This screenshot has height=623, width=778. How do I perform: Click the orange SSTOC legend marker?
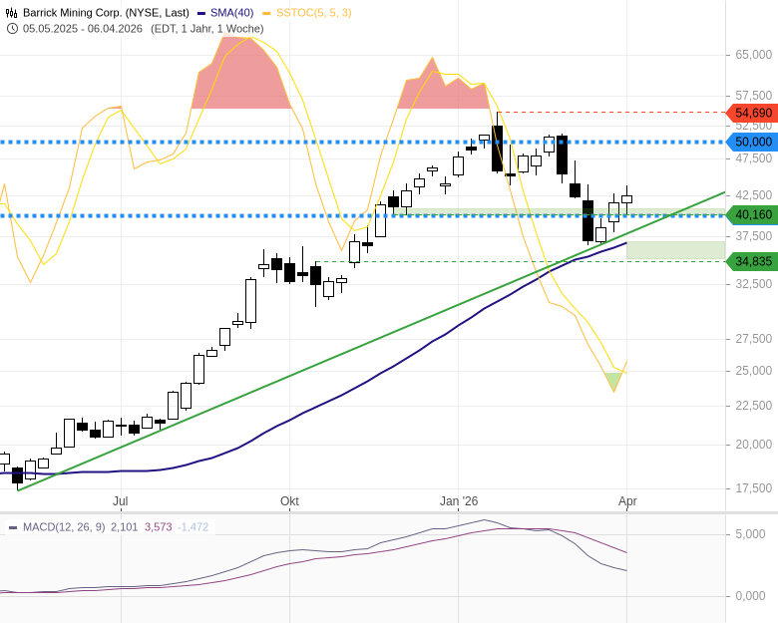(x=266, y=13)
